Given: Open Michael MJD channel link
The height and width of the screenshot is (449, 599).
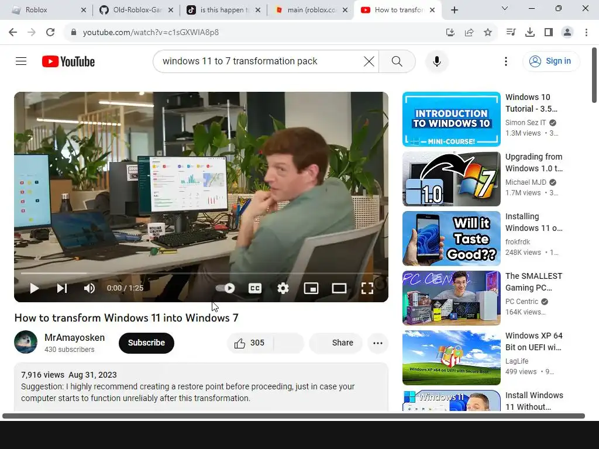Looking at the screenshot, I should 526,182.
